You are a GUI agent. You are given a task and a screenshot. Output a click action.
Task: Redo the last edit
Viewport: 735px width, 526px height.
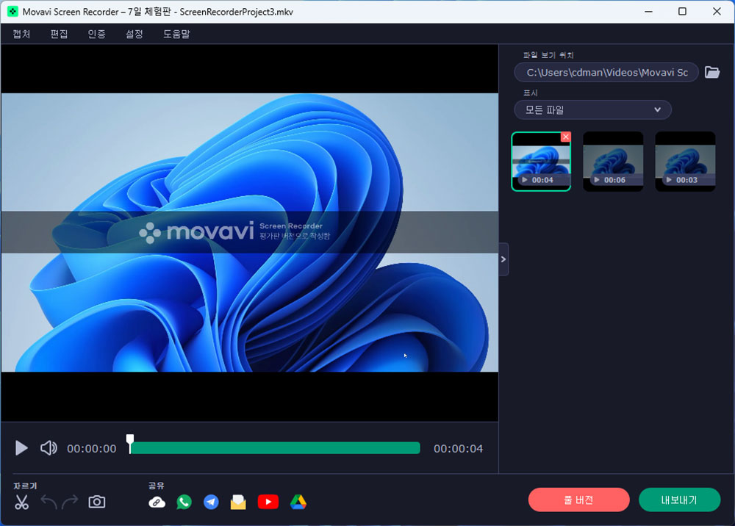coord(70,502)
